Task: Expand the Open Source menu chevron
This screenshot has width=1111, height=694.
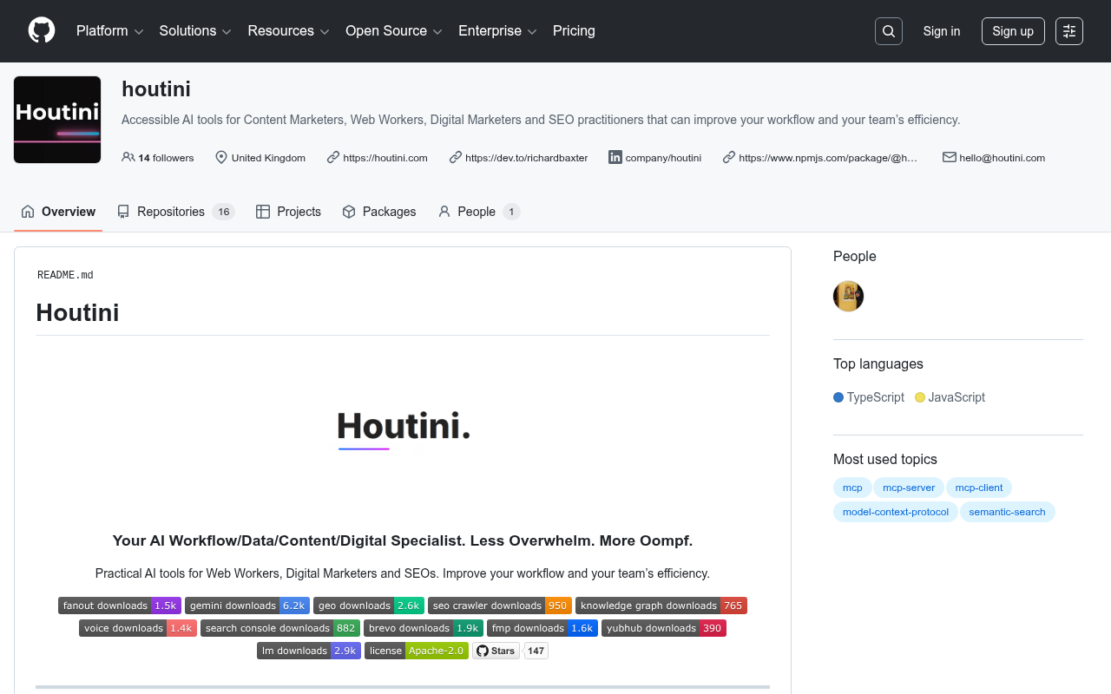Action: pos(438,31)
